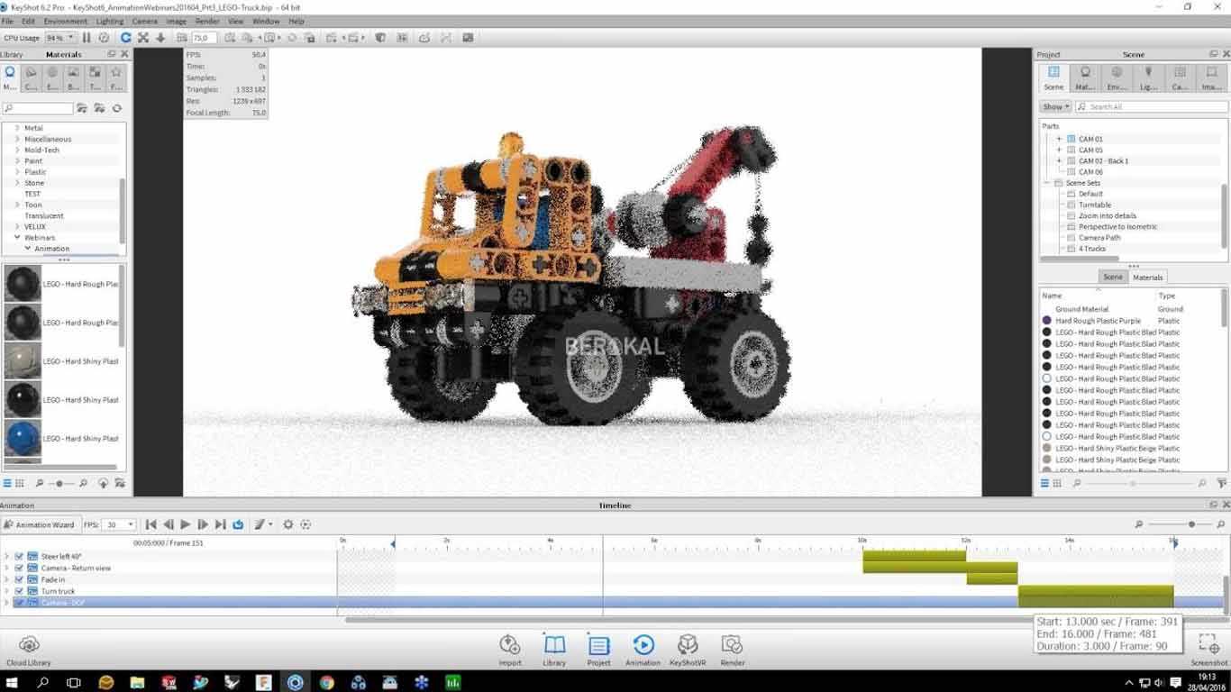The image size is (1231, 692).
Task: Toggle the animation loop button
Action: (x=238, y=524)
